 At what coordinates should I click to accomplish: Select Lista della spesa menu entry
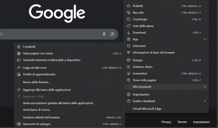(166, 26)
